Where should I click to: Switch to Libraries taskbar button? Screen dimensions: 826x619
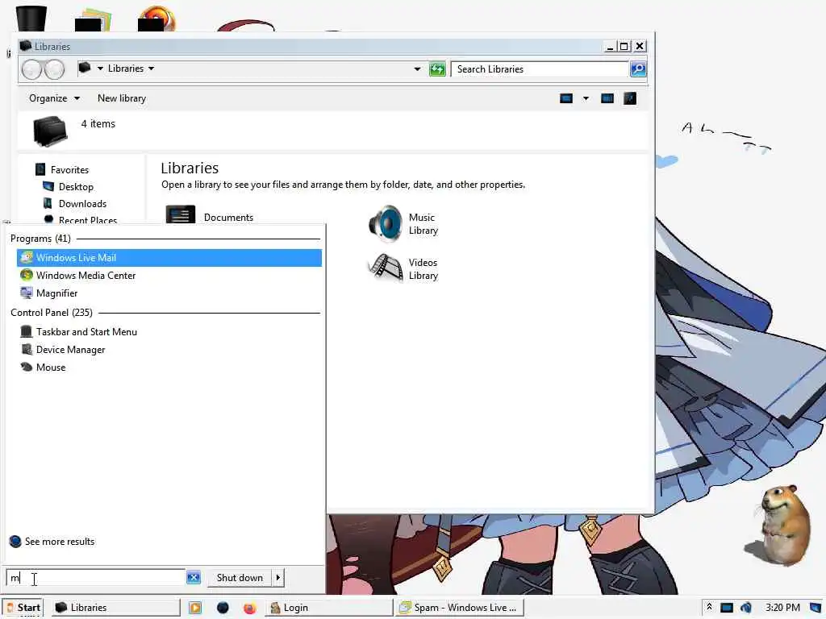coord(116,608)
